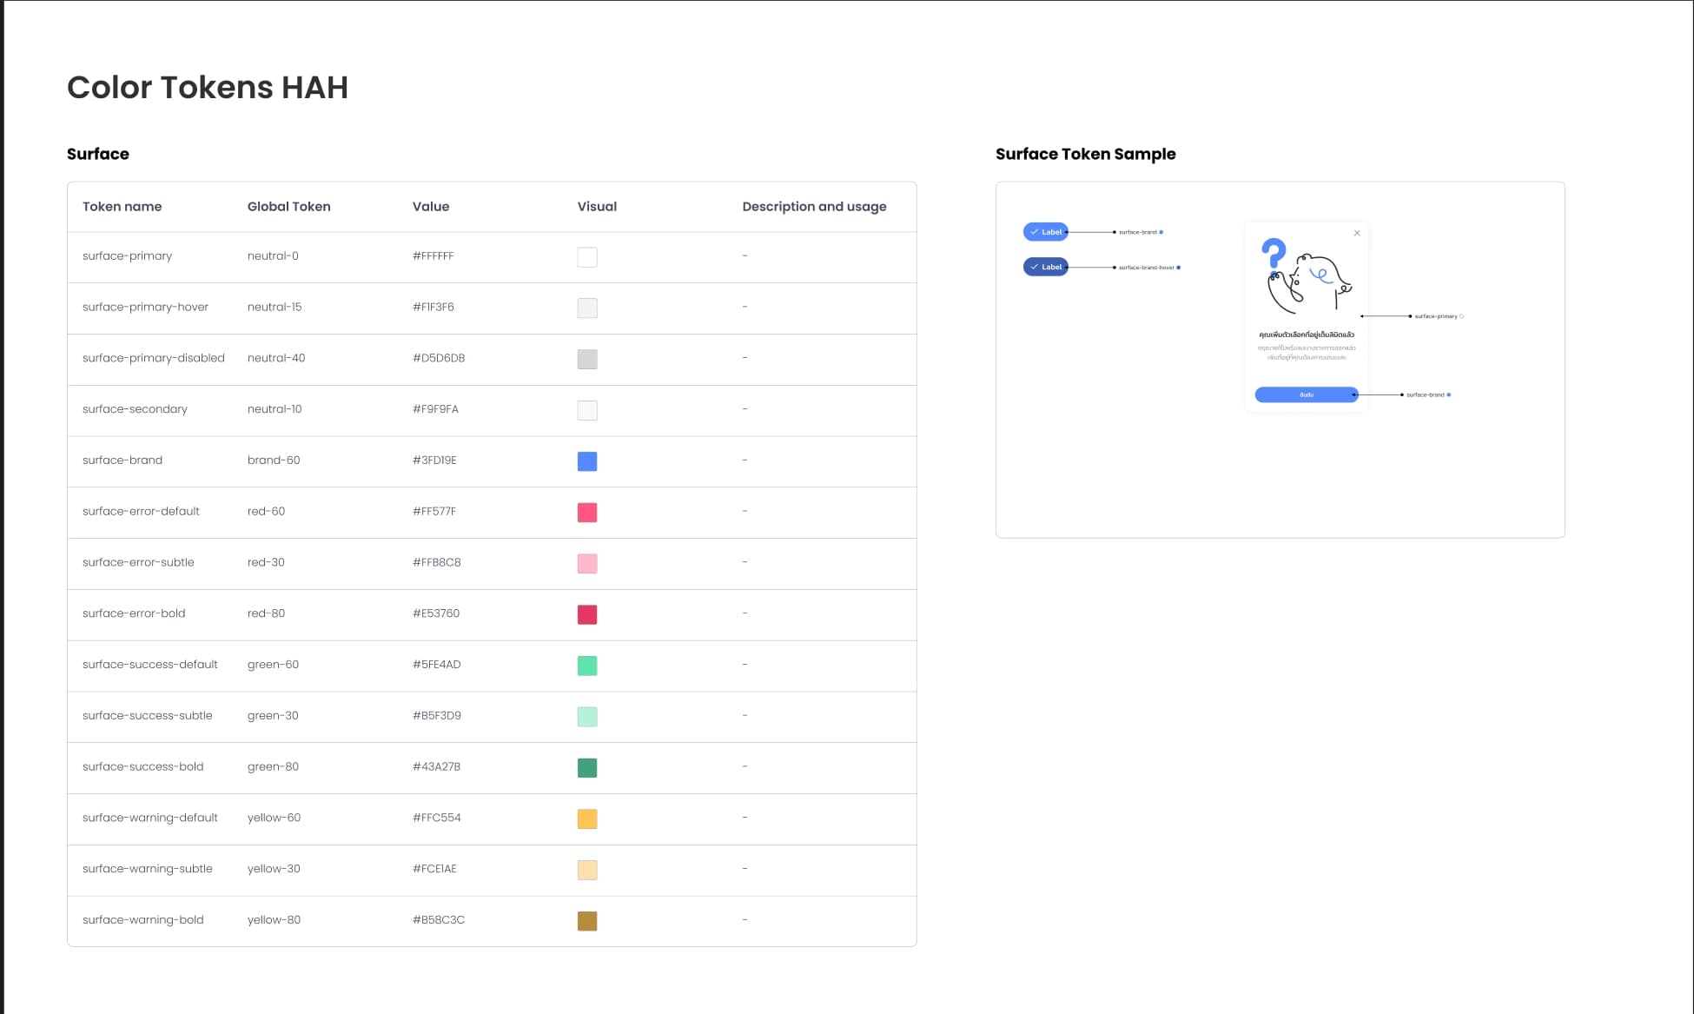Viewport: 1694px width, 1014px height.
Task: Click the Surface section heading above the table
Action: [x=98, y=154]
